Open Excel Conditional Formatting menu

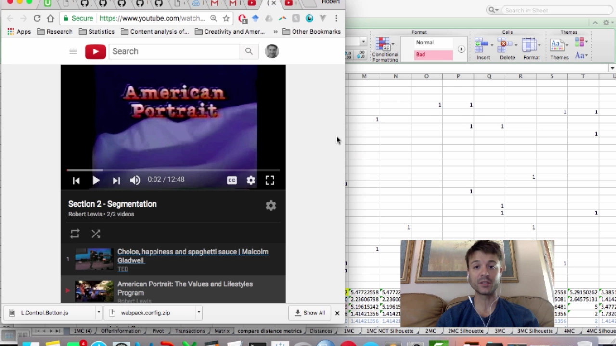pos(385,49)
